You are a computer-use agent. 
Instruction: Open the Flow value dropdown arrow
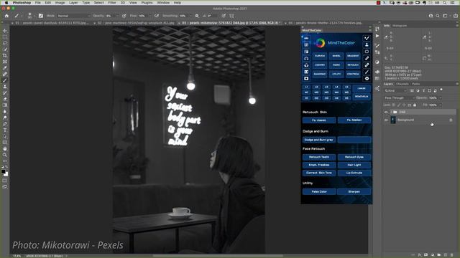[x=149, y=16]
